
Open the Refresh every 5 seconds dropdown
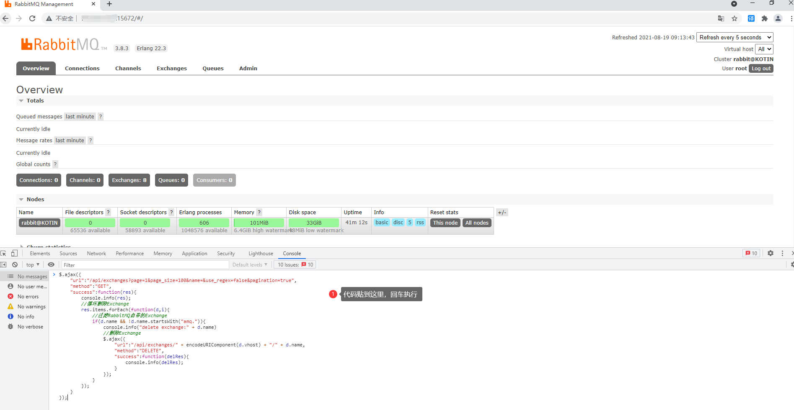735,37
